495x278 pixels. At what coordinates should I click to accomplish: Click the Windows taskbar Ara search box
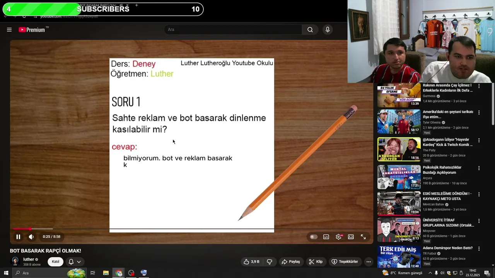click(49, 273)
